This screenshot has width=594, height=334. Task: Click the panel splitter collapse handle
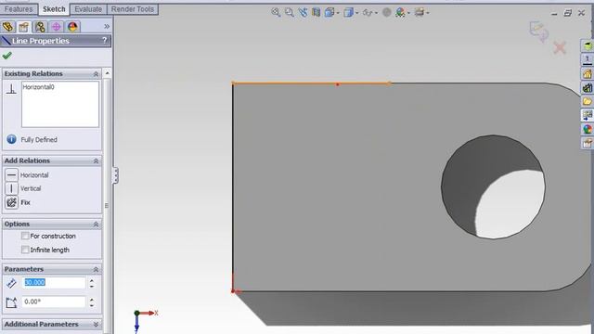tap(115, 175)
